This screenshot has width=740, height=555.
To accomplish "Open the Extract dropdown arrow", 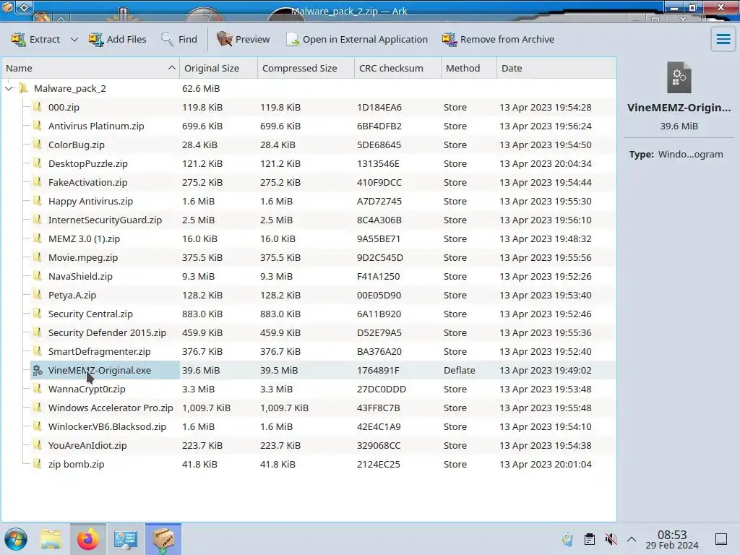I will (x=74, y=39).
